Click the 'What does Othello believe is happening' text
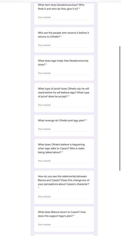Screen dimensions: 121x236 coord(61,148)
